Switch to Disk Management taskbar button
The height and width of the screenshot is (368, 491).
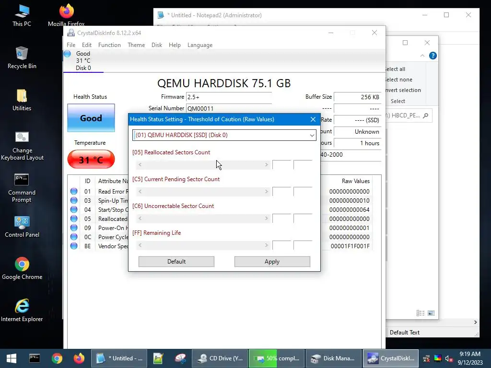click(x=334, y=358)
